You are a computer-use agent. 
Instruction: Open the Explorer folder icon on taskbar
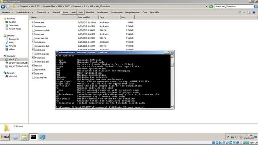(x=24, y=137)
